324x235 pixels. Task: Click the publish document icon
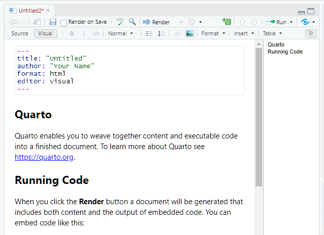(305, 22)
